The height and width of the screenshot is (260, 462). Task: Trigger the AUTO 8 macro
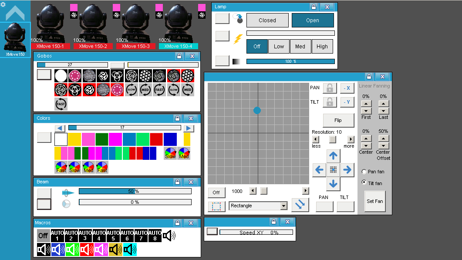[x=155, y=236]
